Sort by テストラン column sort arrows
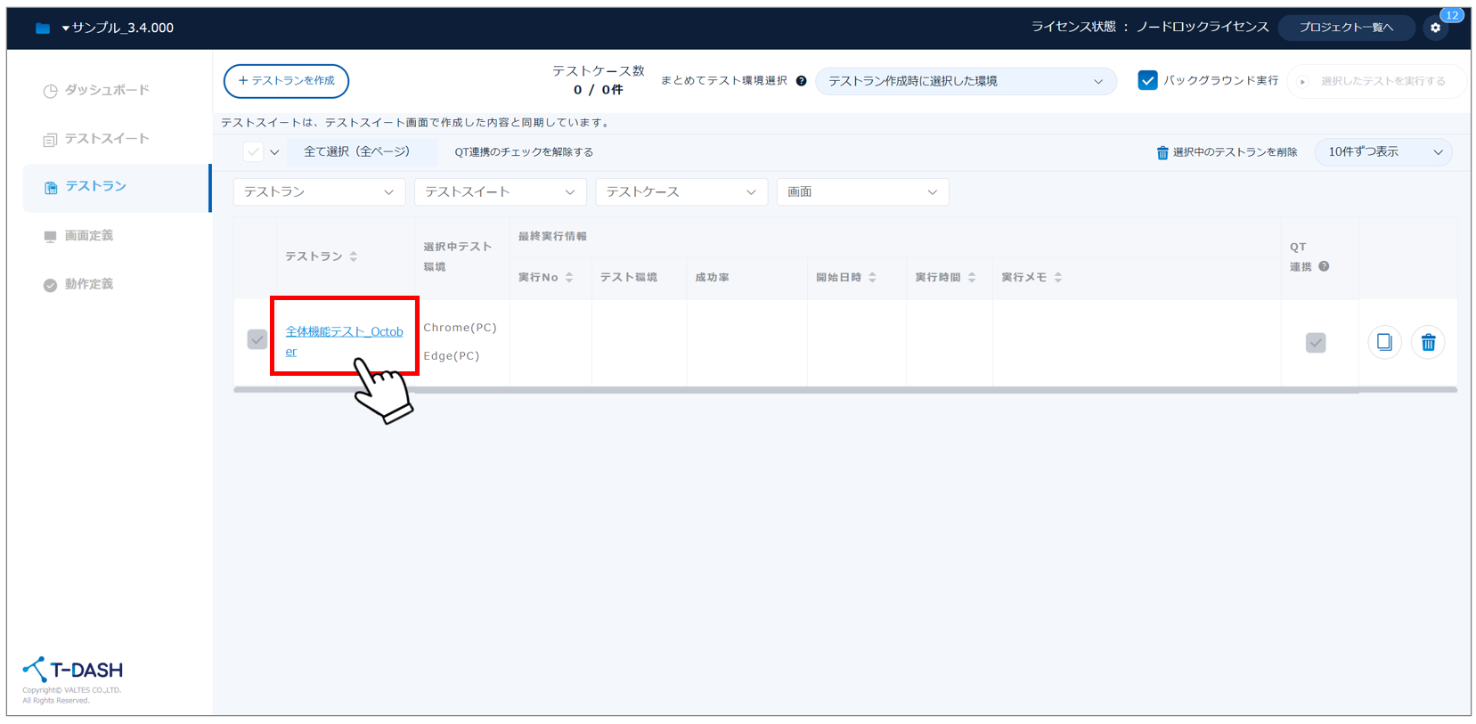The height and width of the screenshot is (724, 1476). point(354,256)
